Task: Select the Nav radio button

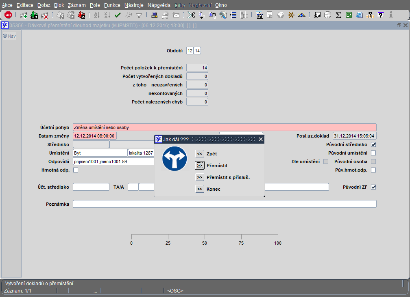Action: pyautogui.click(x=5, y=36)
